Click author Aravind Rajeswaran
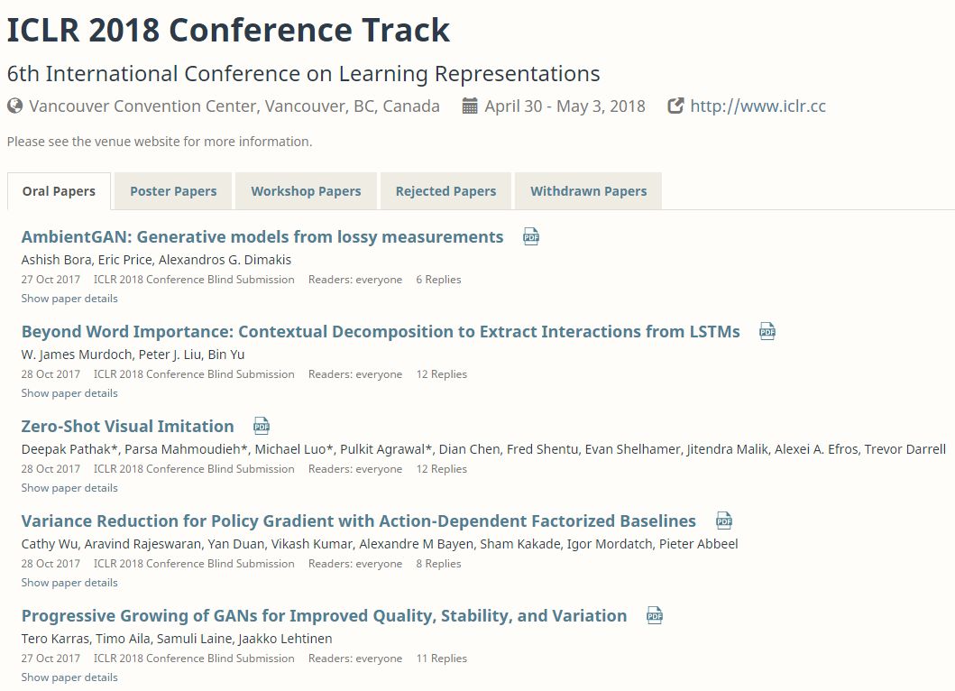 coord(142,544)
